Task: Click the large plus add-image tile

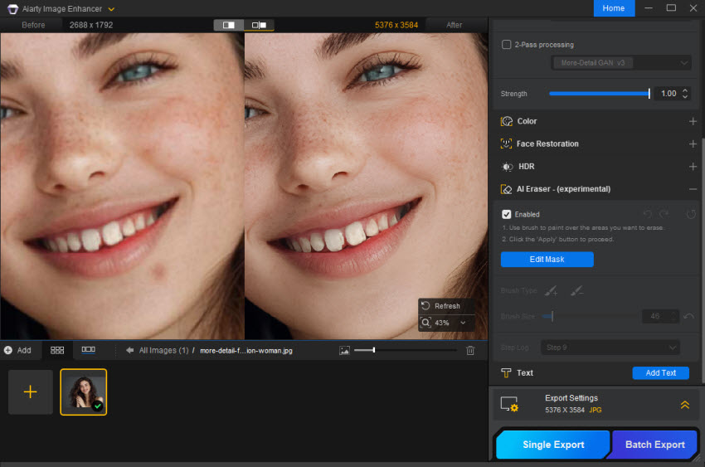Action: tap(30, 392)
